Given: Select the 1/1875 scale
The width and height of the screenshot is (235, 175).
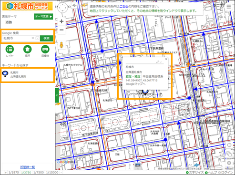Looking at the screenshot, I should 14,173.
